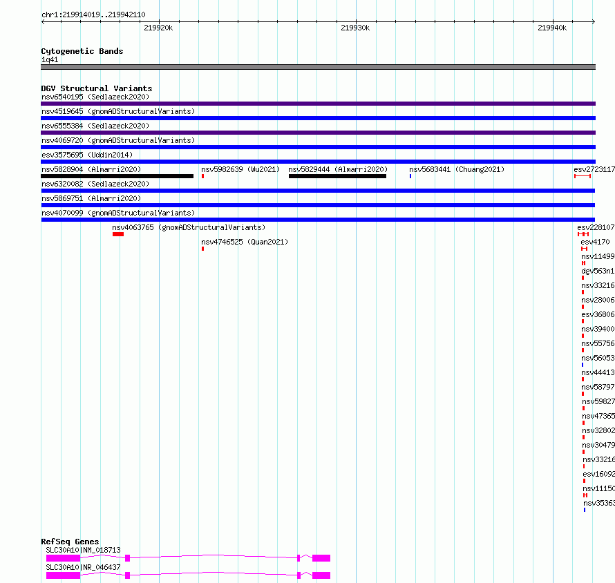Open the nsv39400 variant label

[x=598, y=329]
